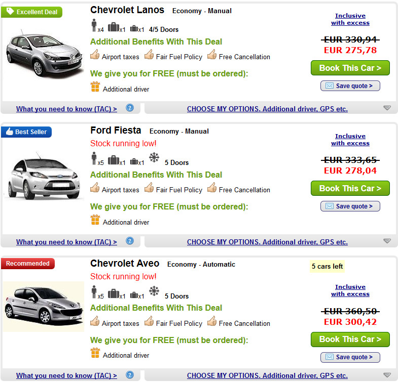
Task: Click help icon in Chevrolet Aveo card
Action: point(130,375)
